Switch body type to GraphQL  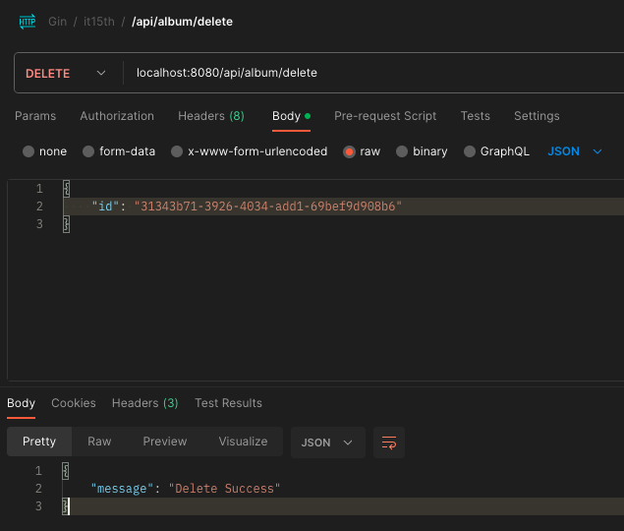coord(470,151)
